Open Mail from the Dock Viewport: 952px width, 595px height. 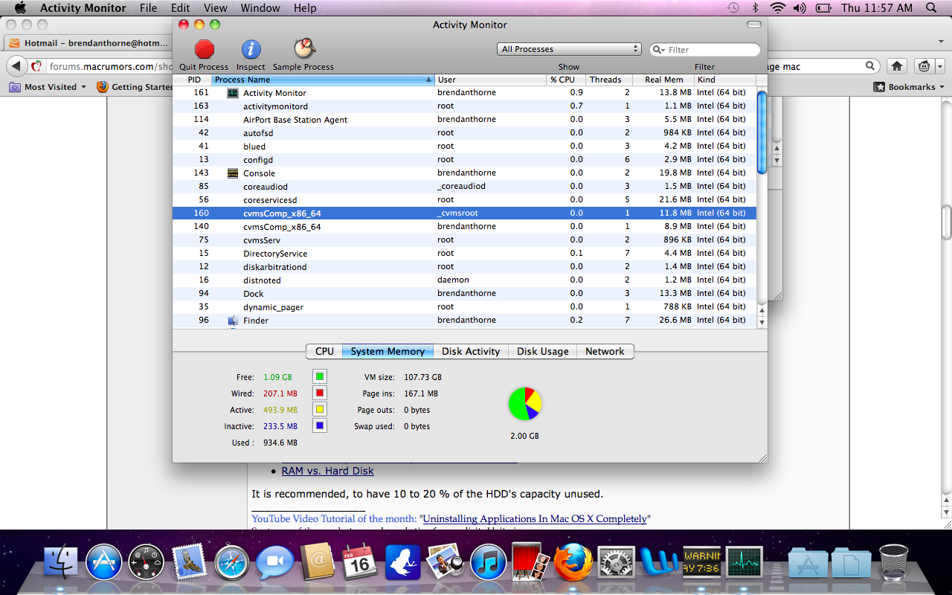point(189,563)
